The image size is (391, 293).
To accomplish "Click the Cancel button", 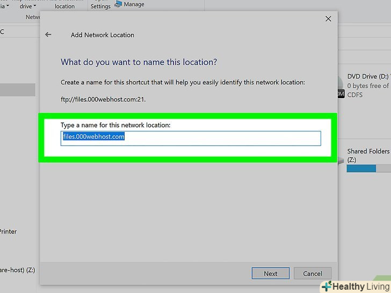I will coord(313,273).
